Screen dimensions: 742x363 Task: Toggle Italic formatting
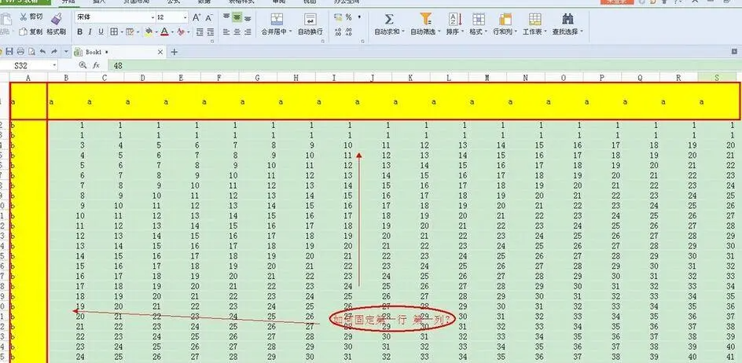90,32
